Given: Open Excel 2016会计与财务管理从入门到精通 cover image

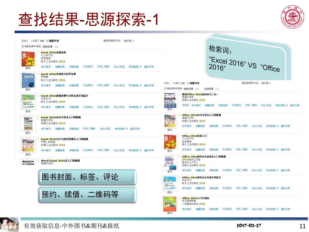Looking at the screenshot, I should pyautogui.click(x=28, y=146).
